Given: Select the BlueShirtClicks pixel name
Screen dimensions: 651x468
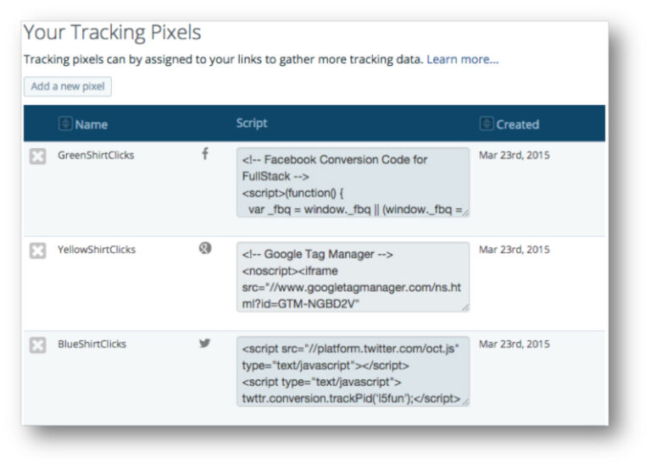Looking at the screenshot, I should 92,344.
